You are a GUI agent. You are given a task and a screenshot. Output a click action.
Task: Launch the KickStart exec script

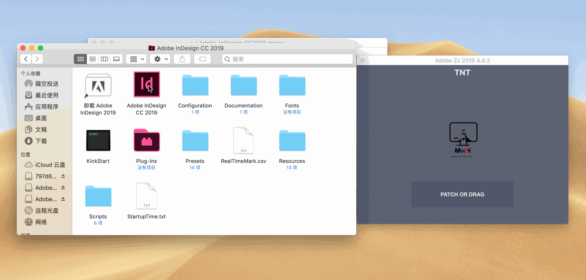coord(98,140)
